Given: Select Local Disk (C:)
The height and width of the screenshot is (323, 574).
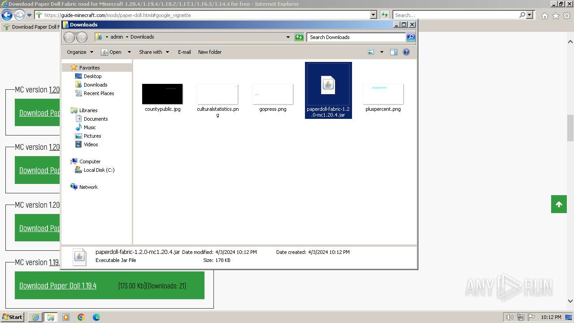Looking at the screenshot, I should [99, 170].
